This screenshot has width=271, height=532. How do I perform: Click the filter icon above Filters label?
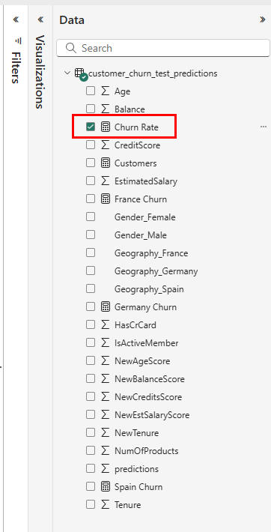[x=18, y=40]
